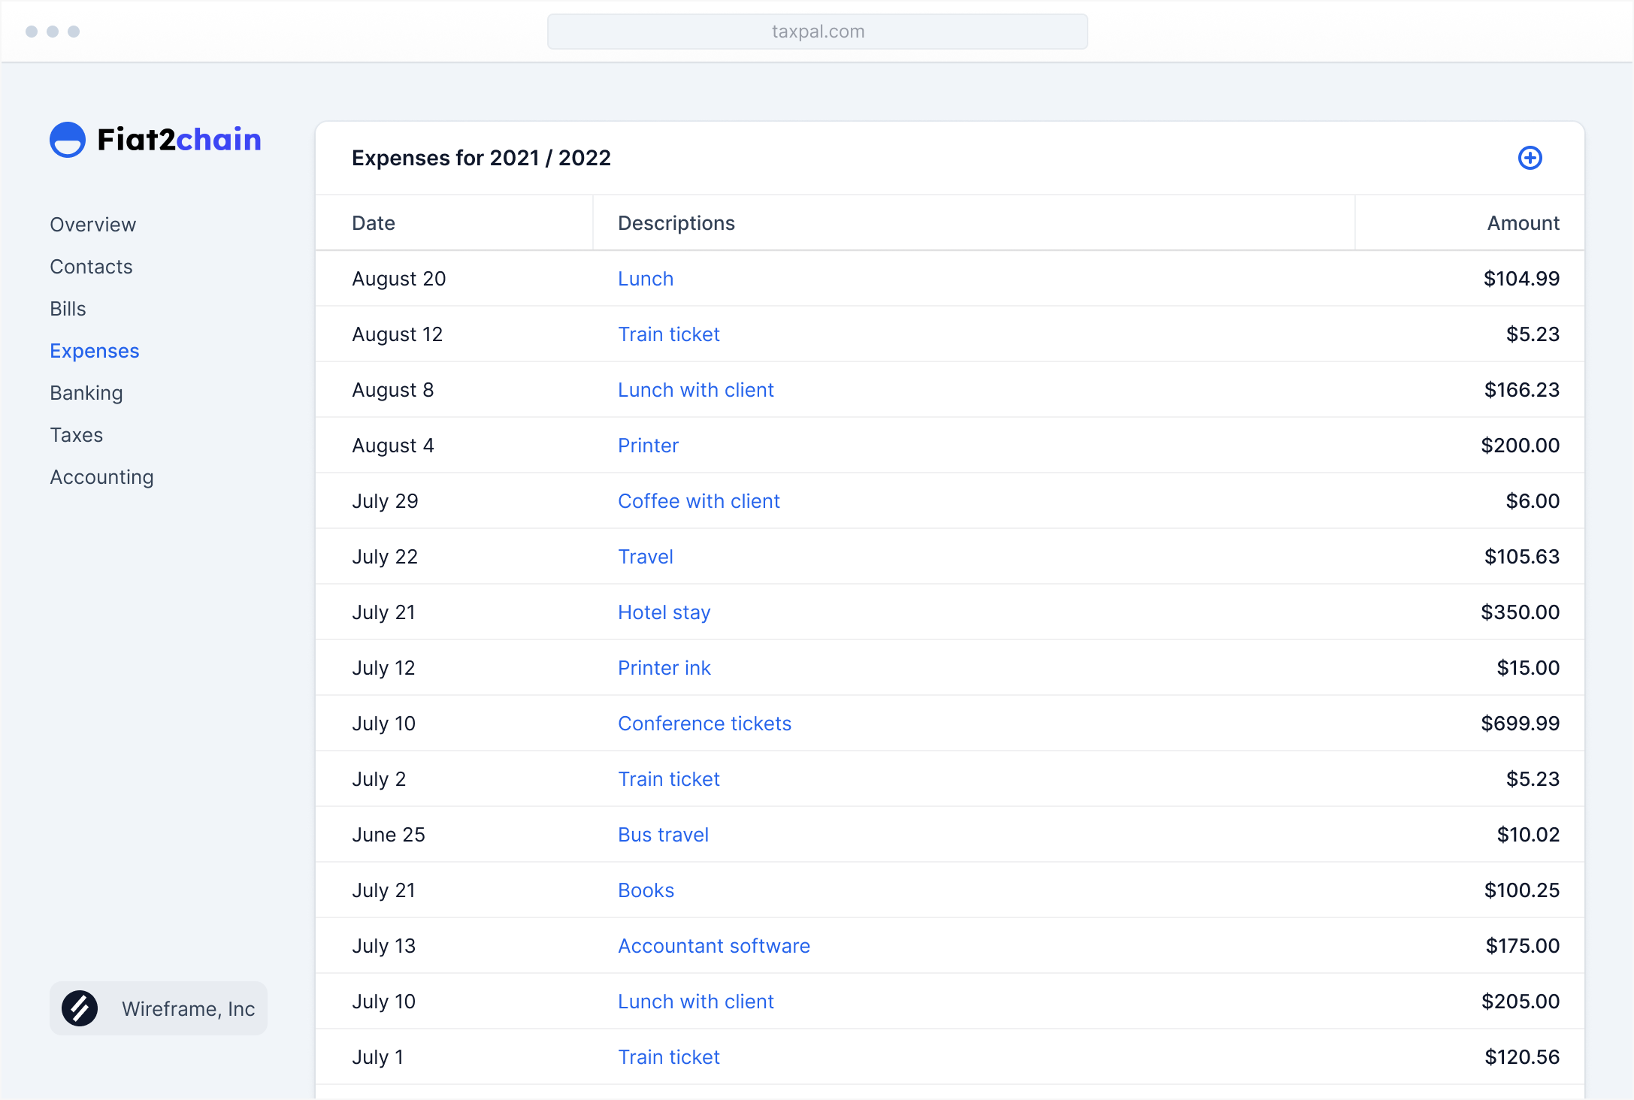Open the Printer ink expense

point(664,668)
